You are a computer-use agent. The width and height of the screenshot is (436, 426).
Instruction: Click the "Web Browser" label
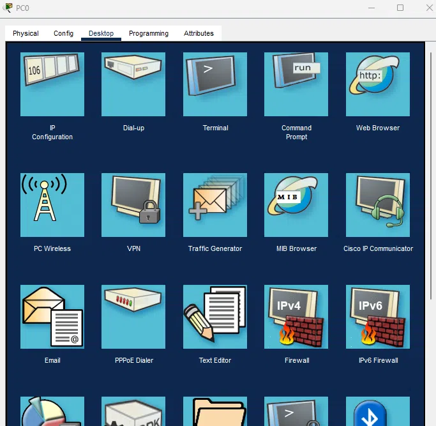pos(378,128)
